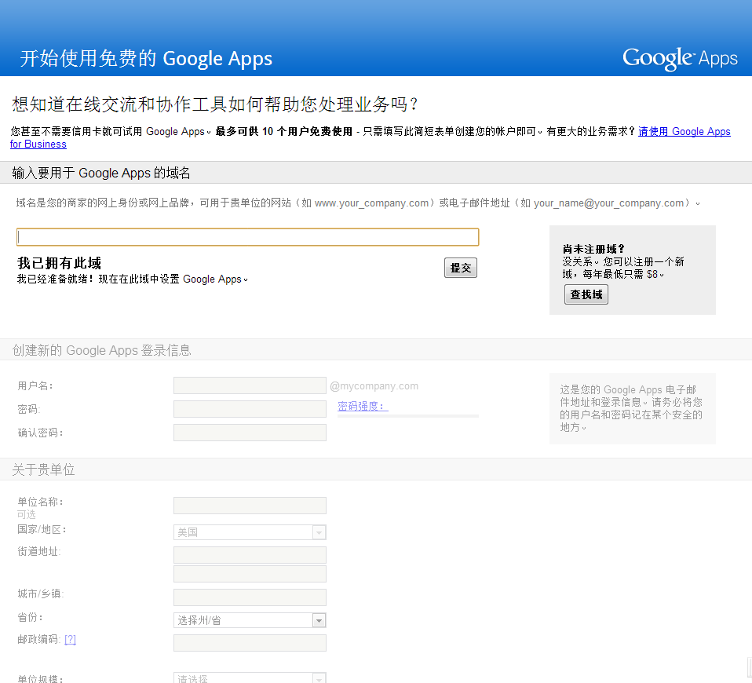The height and width of the screenshot is (683, 752).
Task: Click the @mycompany.com suffix text
Action: 374,386
